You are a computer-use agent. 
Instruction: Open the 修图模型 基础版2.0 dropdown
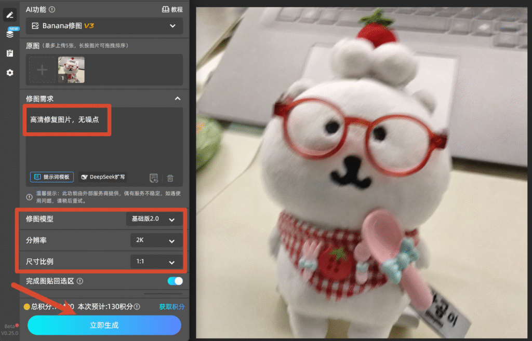click(154, 219)
